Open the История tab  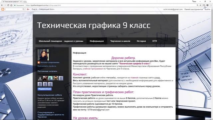(x=141, y=41)
